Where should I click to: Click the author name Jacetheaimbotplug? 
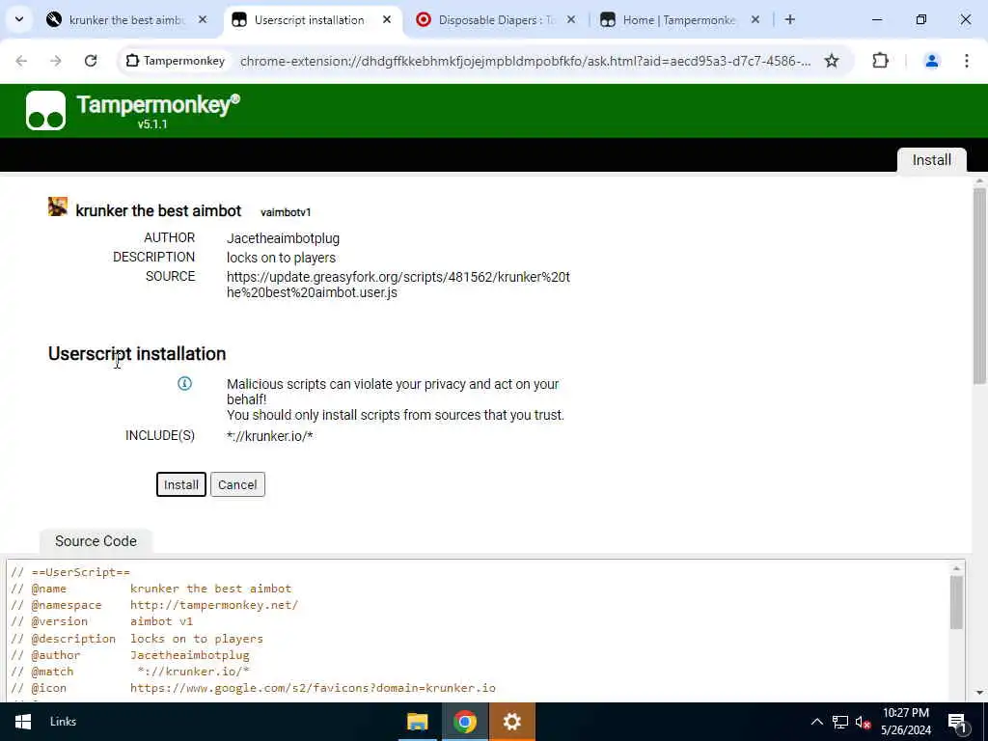(x=283, y=238)
